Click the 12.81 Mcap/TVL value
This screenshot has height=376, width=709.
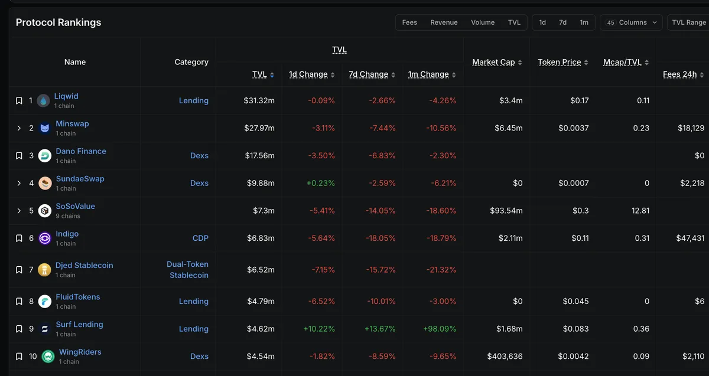coord(640,211)
